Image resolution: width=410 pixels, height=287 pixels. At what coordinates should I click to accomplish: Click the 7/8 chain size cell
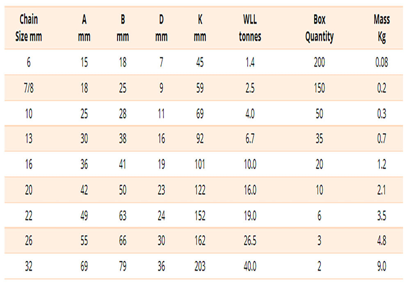click(x=29, y=88)
